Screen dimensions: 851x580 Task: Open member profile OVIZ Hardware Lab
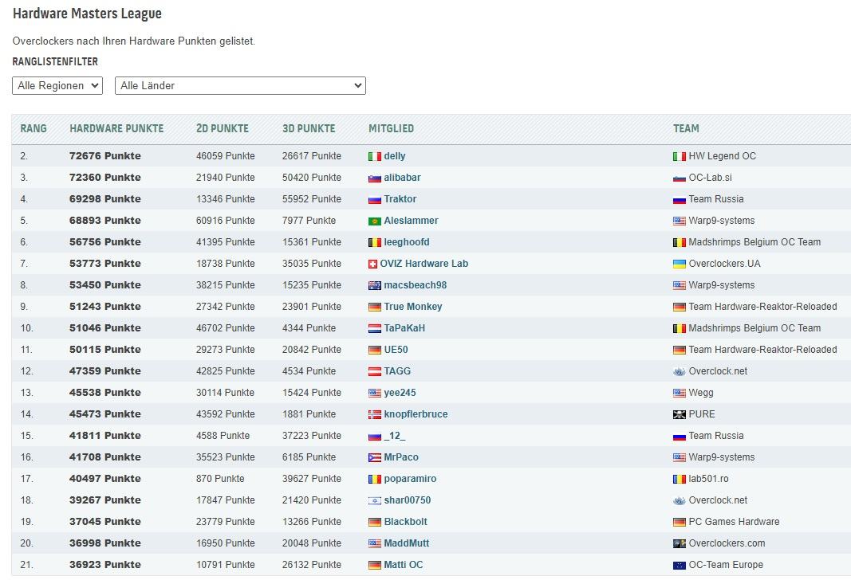pos(424,264)
